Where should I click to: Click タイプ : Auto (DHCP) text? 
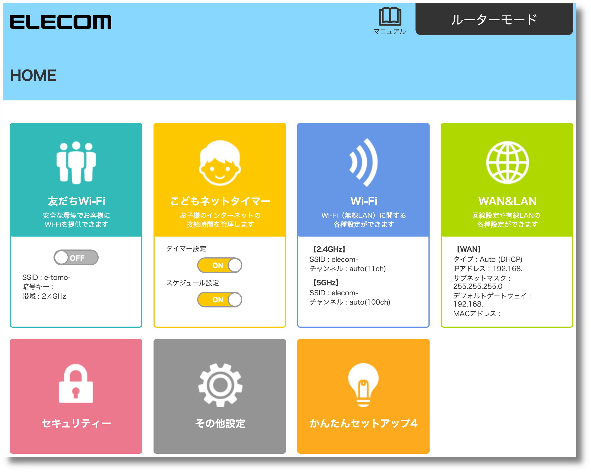[488, 259]
